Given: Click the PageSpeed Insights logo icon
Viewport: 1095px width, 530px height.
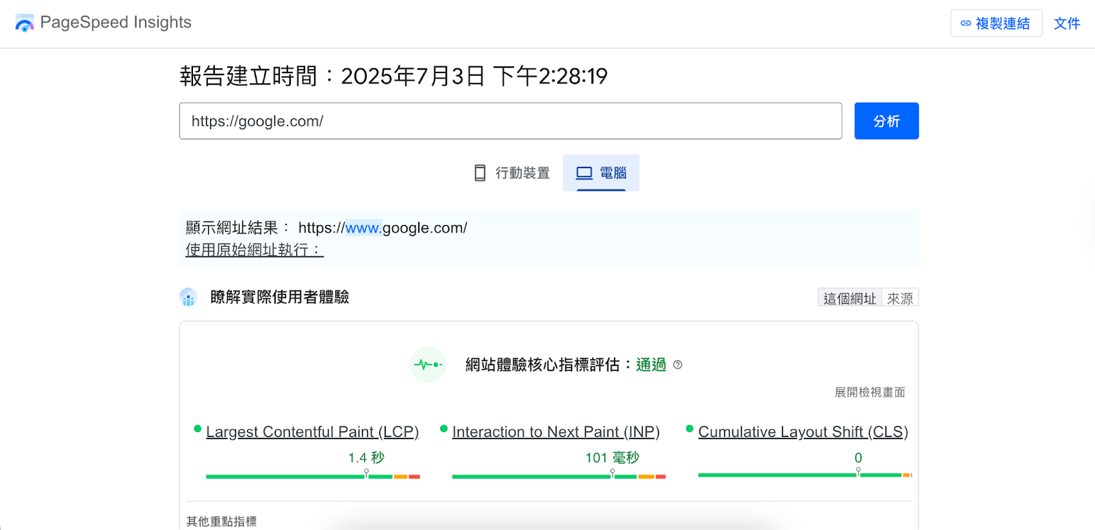Looking at the screenshot, I should tap(25, 23).
